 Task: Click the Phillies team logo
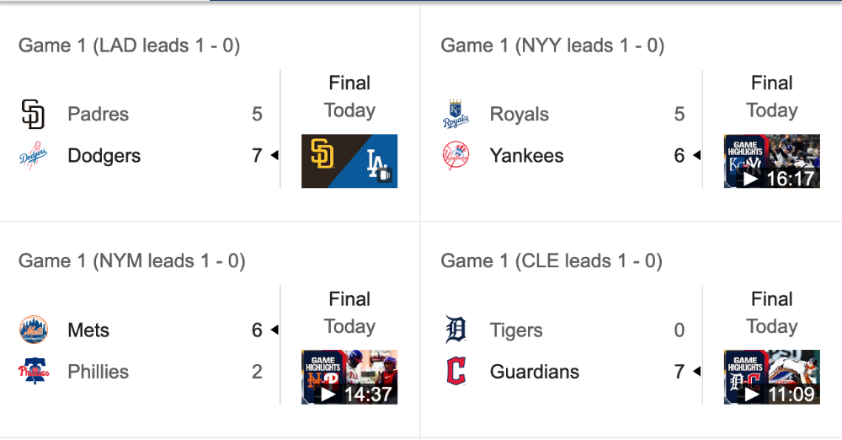(x=34, y=371)
